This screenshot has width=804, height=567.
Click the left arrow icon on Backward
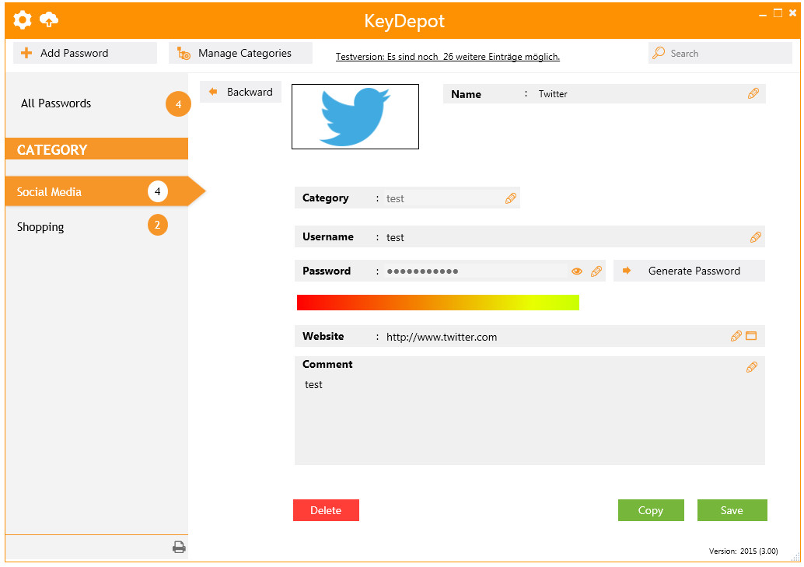(x=213, y=92)
